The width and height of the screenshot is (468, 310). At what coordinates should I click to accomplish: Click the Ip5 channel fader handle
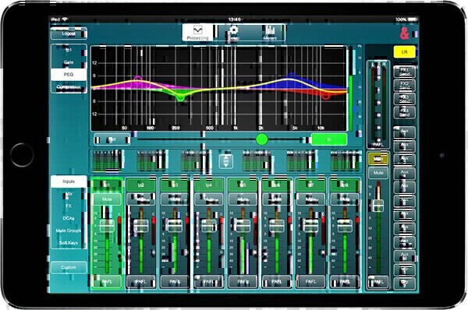243,226
